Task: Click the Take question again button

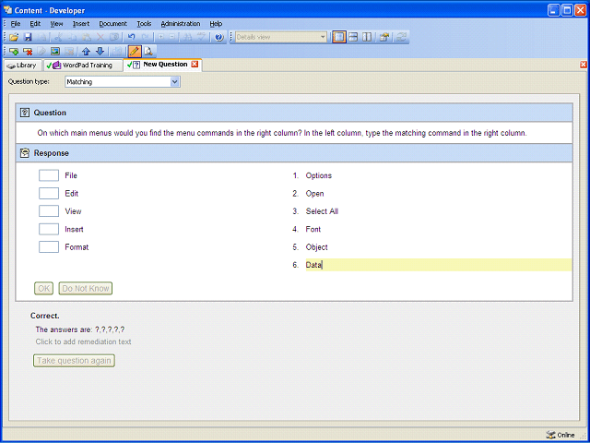Action: point(74,361)
